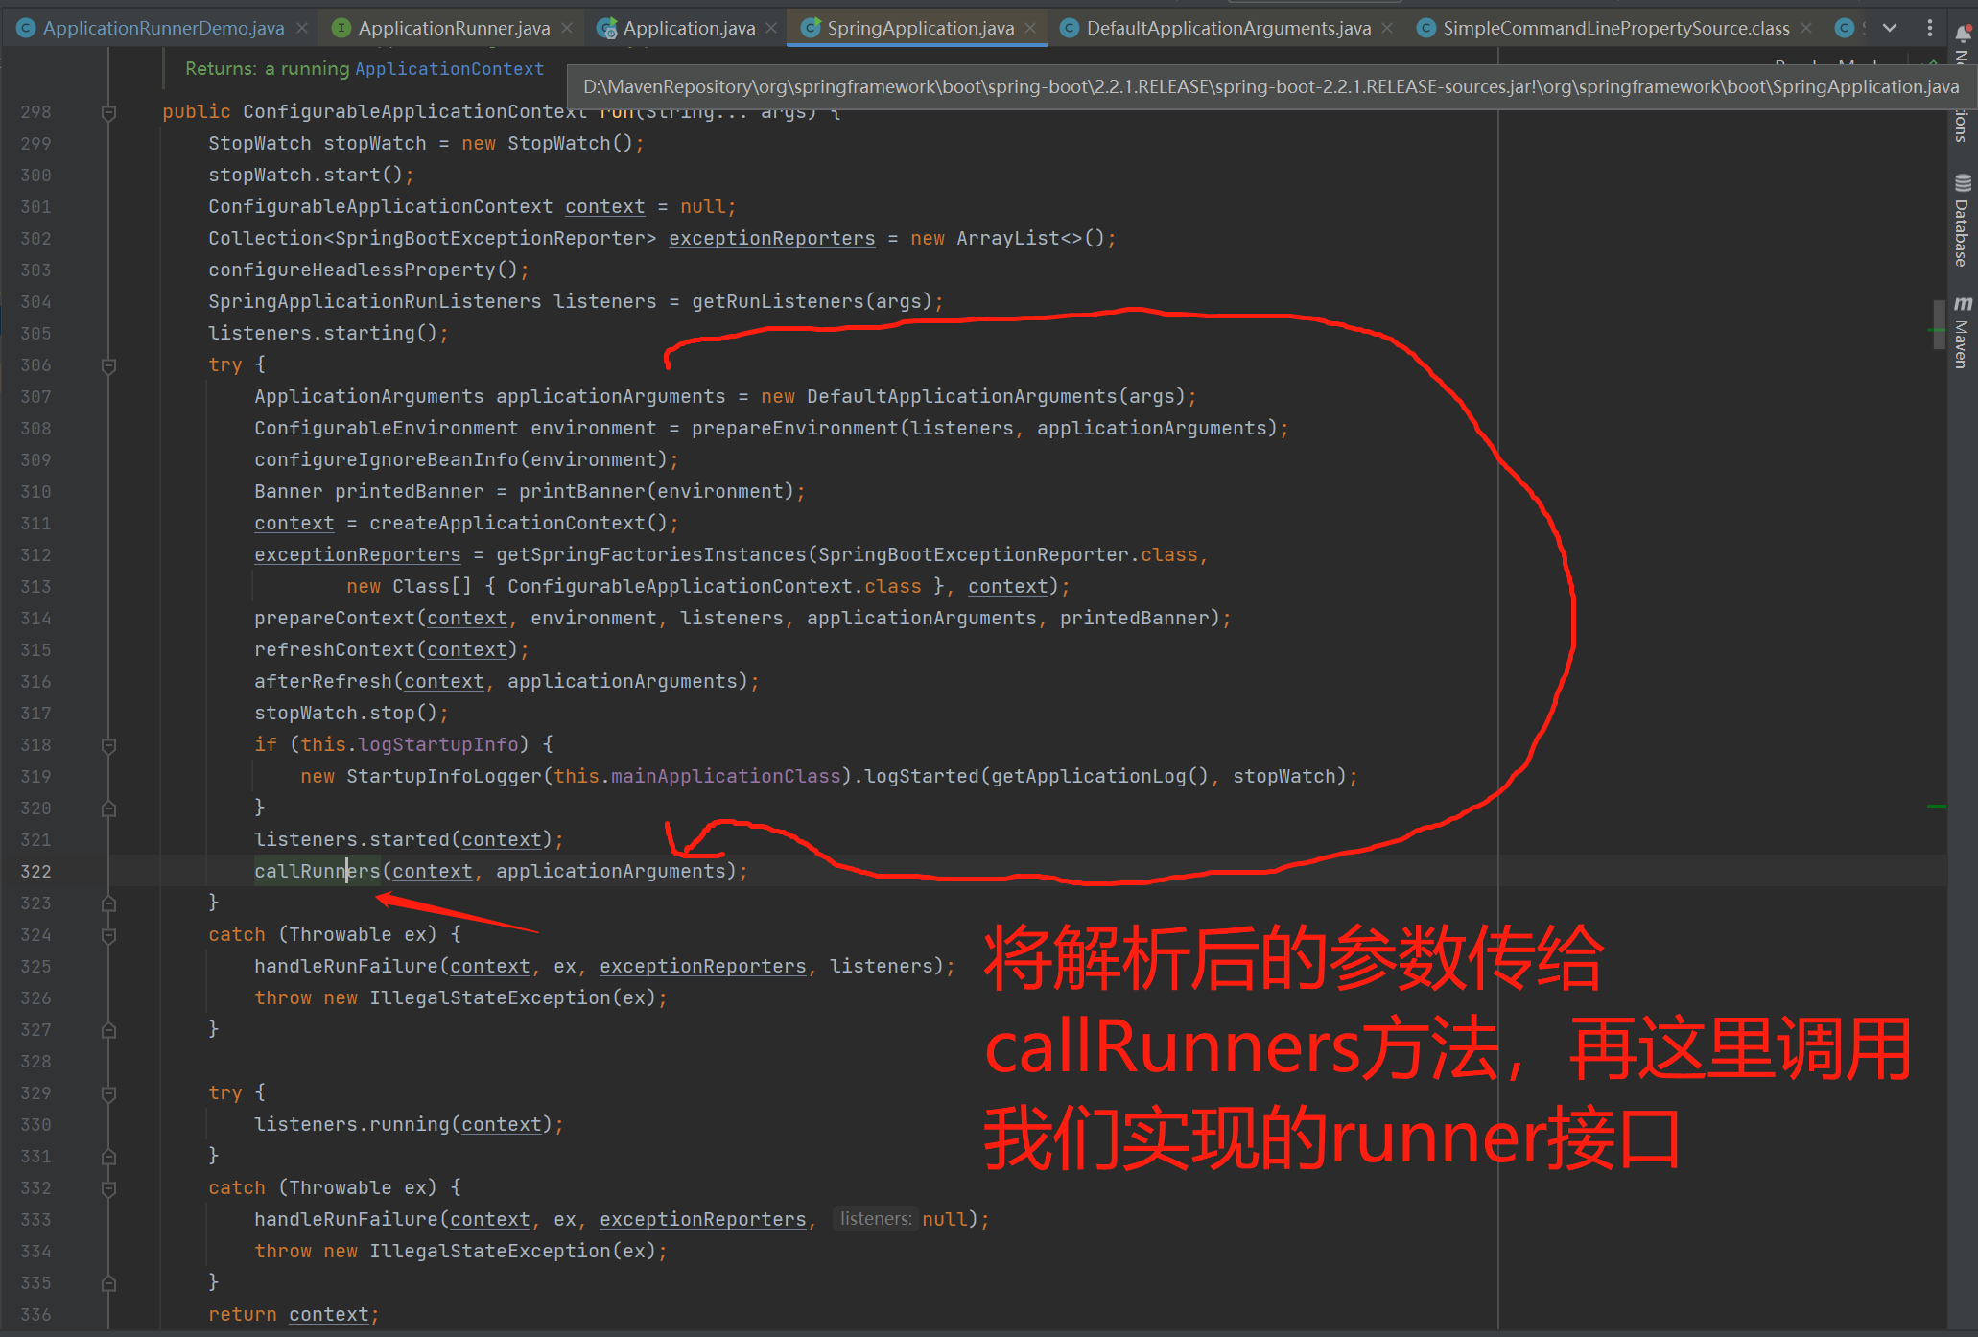The height and width of the screenshot is (1337, 1978).
Task: Click DefaultApplicationArguments constructor on line 307
Action: (962, 396)
